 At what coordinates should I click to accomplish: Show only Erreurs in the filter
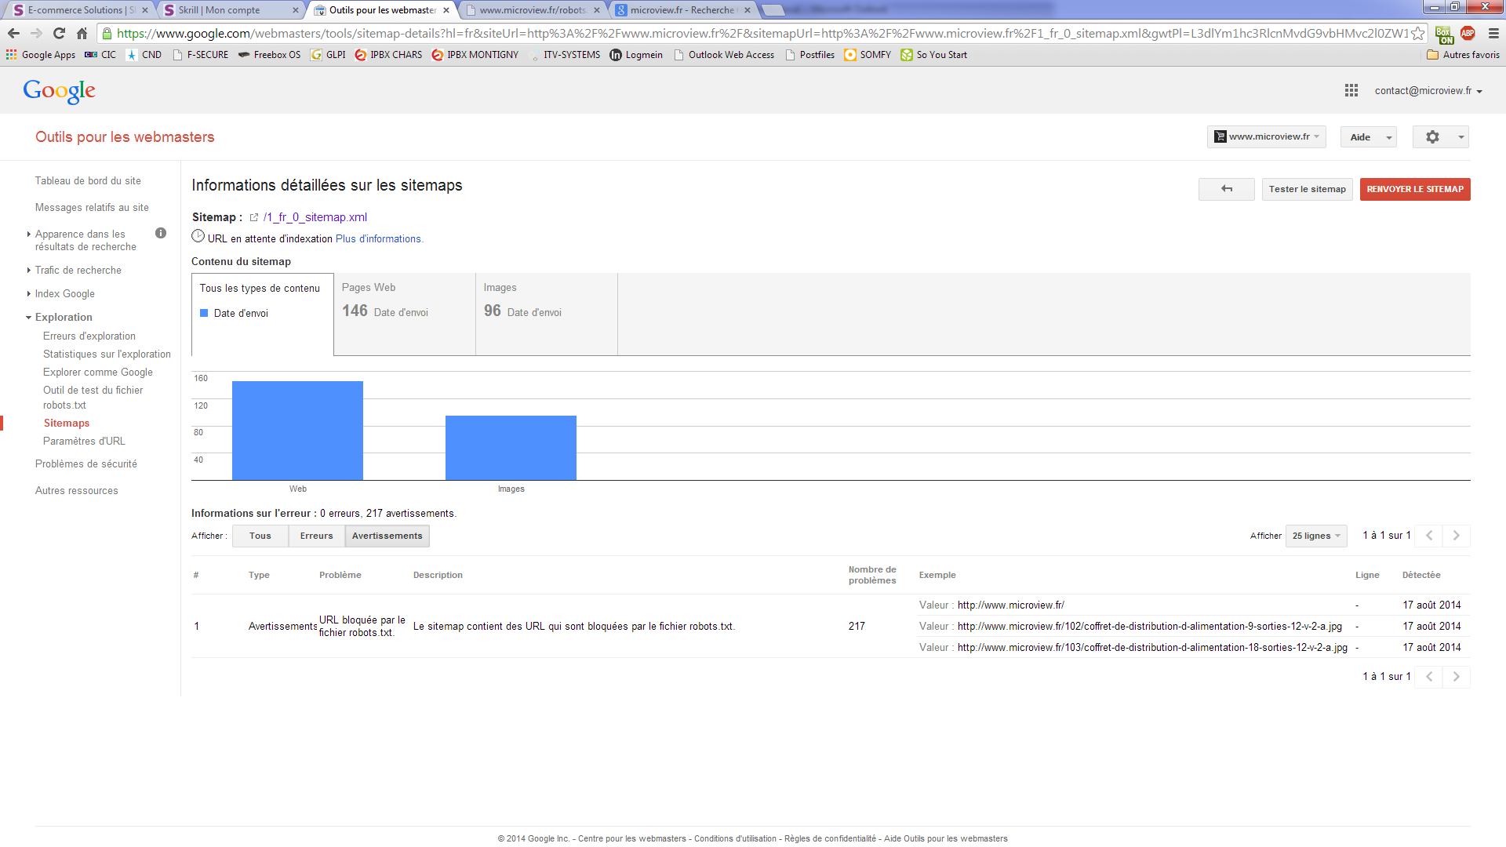pyautogui.click(x=316, y=536)
